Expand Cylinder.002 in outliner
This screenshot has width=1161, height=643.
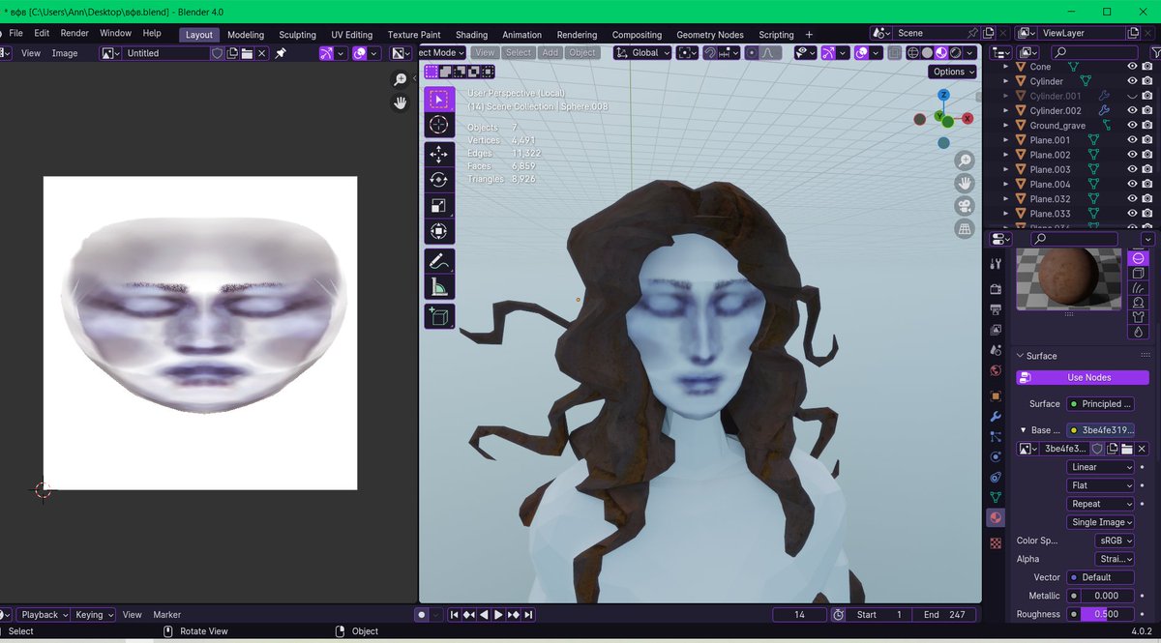[x=1006, y=110]
